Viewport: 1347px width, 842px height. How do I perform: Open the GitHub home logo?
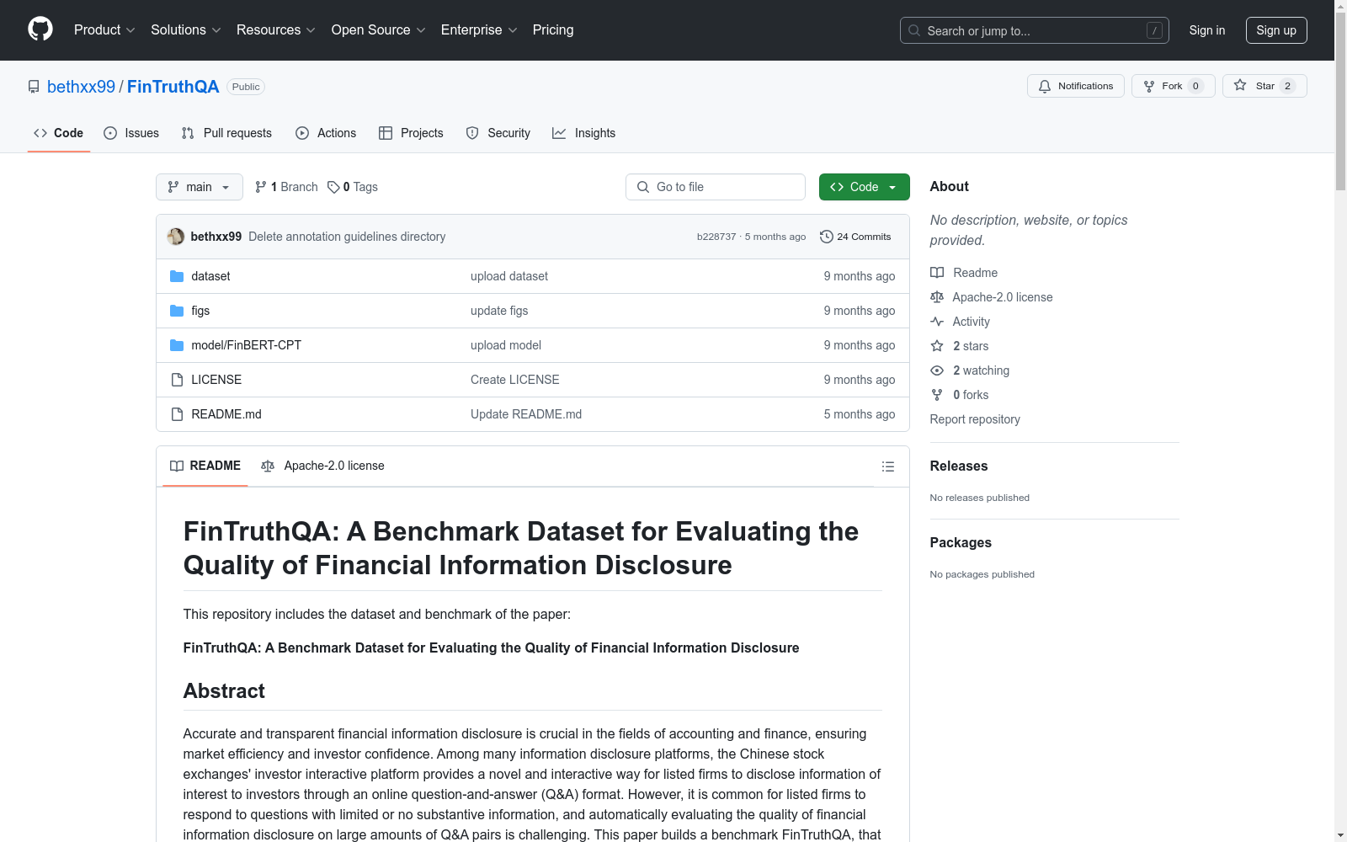pyautogui.click(x=40, y=29)
